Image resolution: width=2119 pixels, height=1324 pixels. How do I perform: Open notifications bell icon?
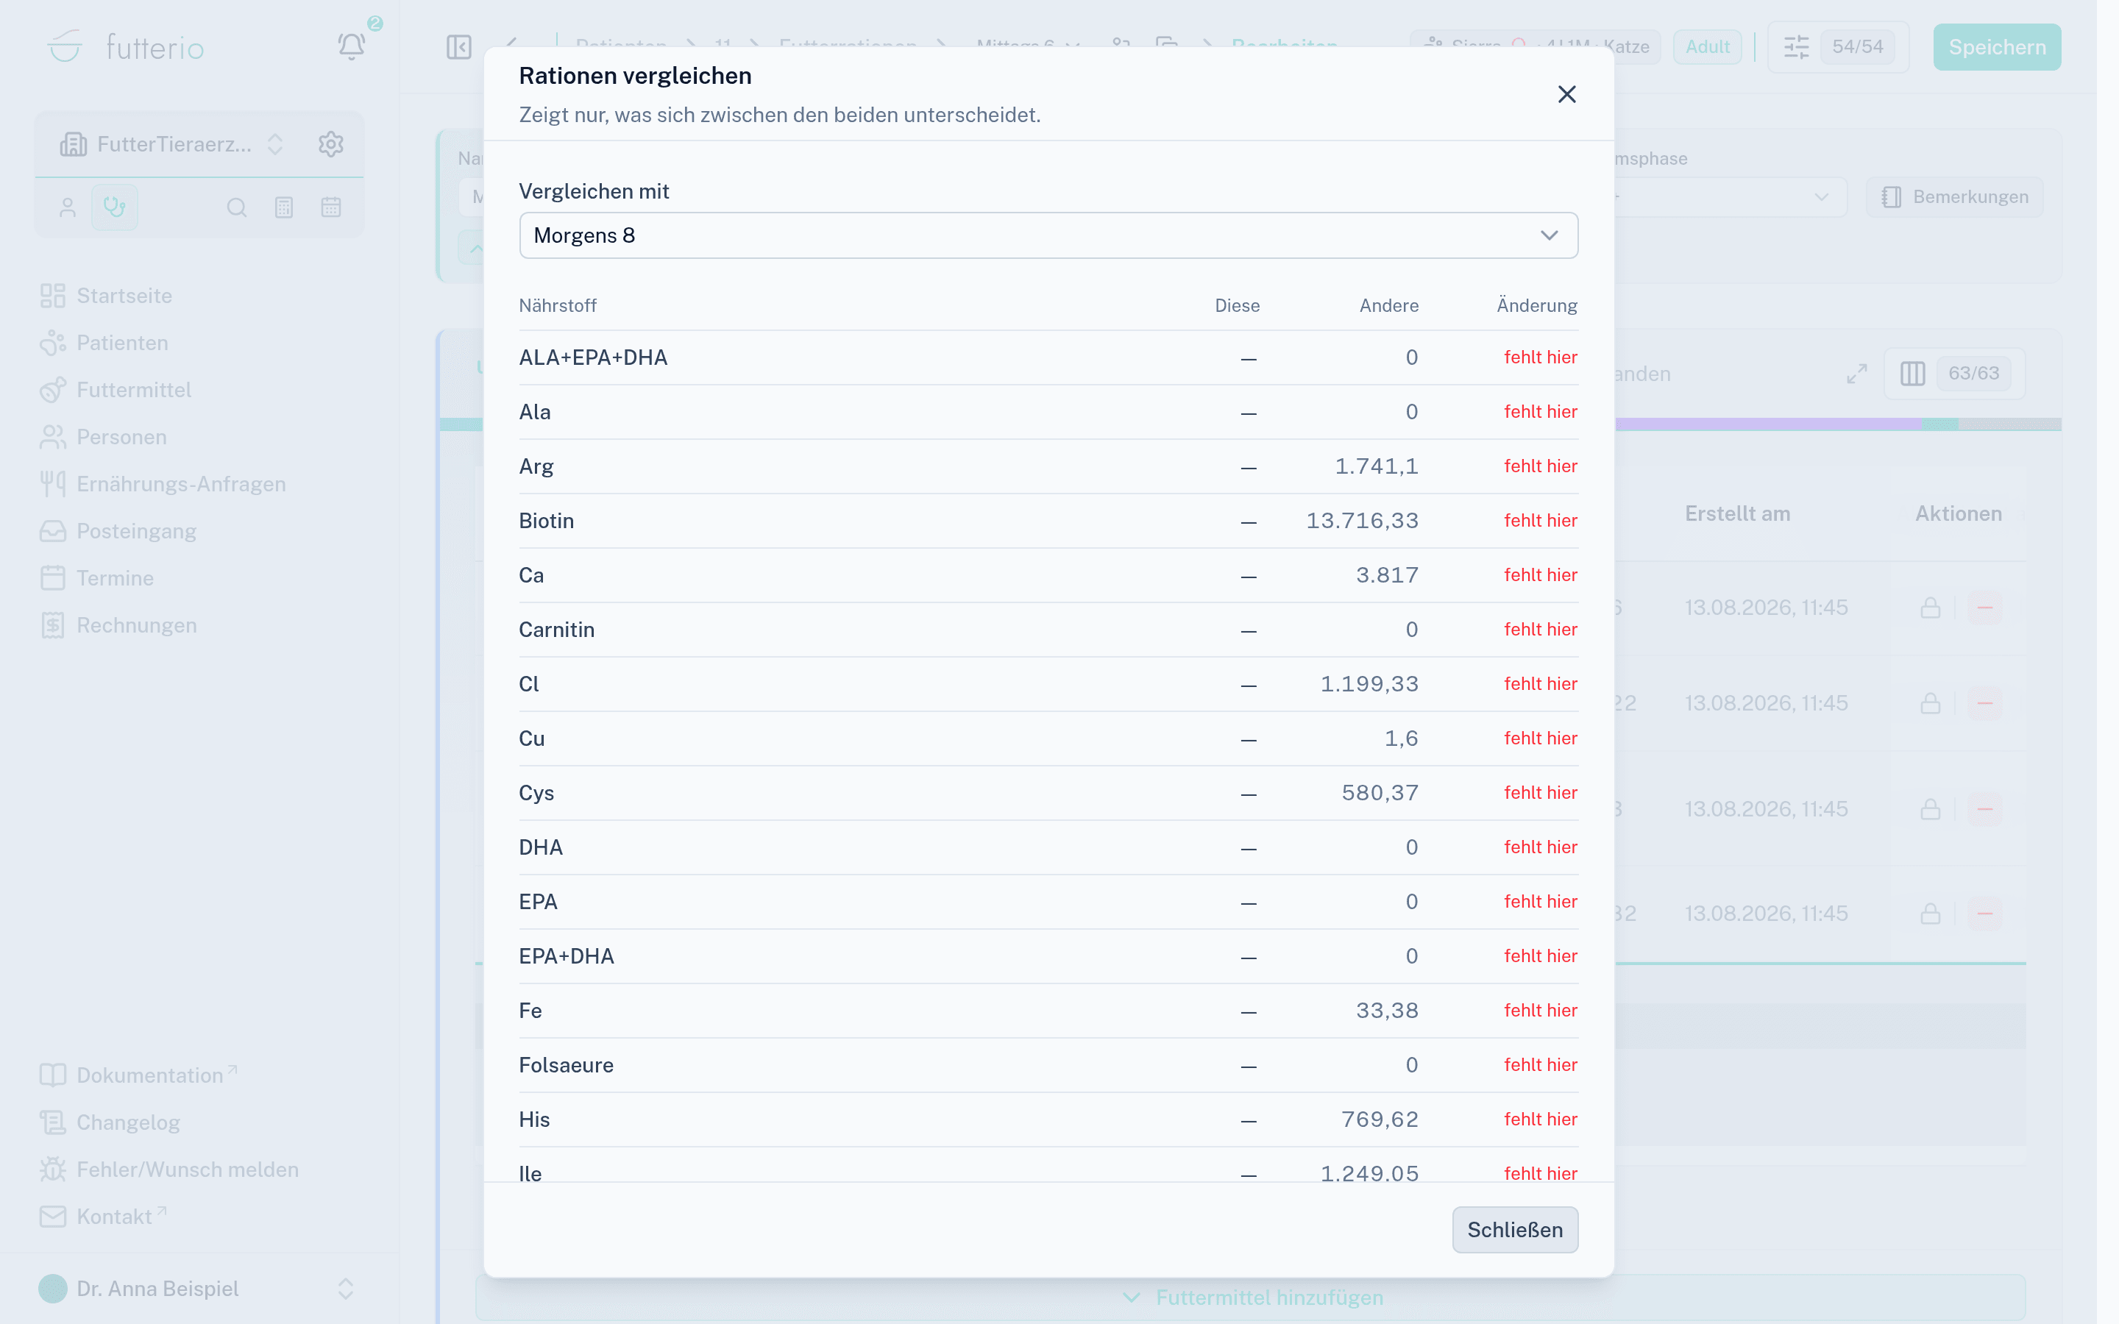[351, 46]
